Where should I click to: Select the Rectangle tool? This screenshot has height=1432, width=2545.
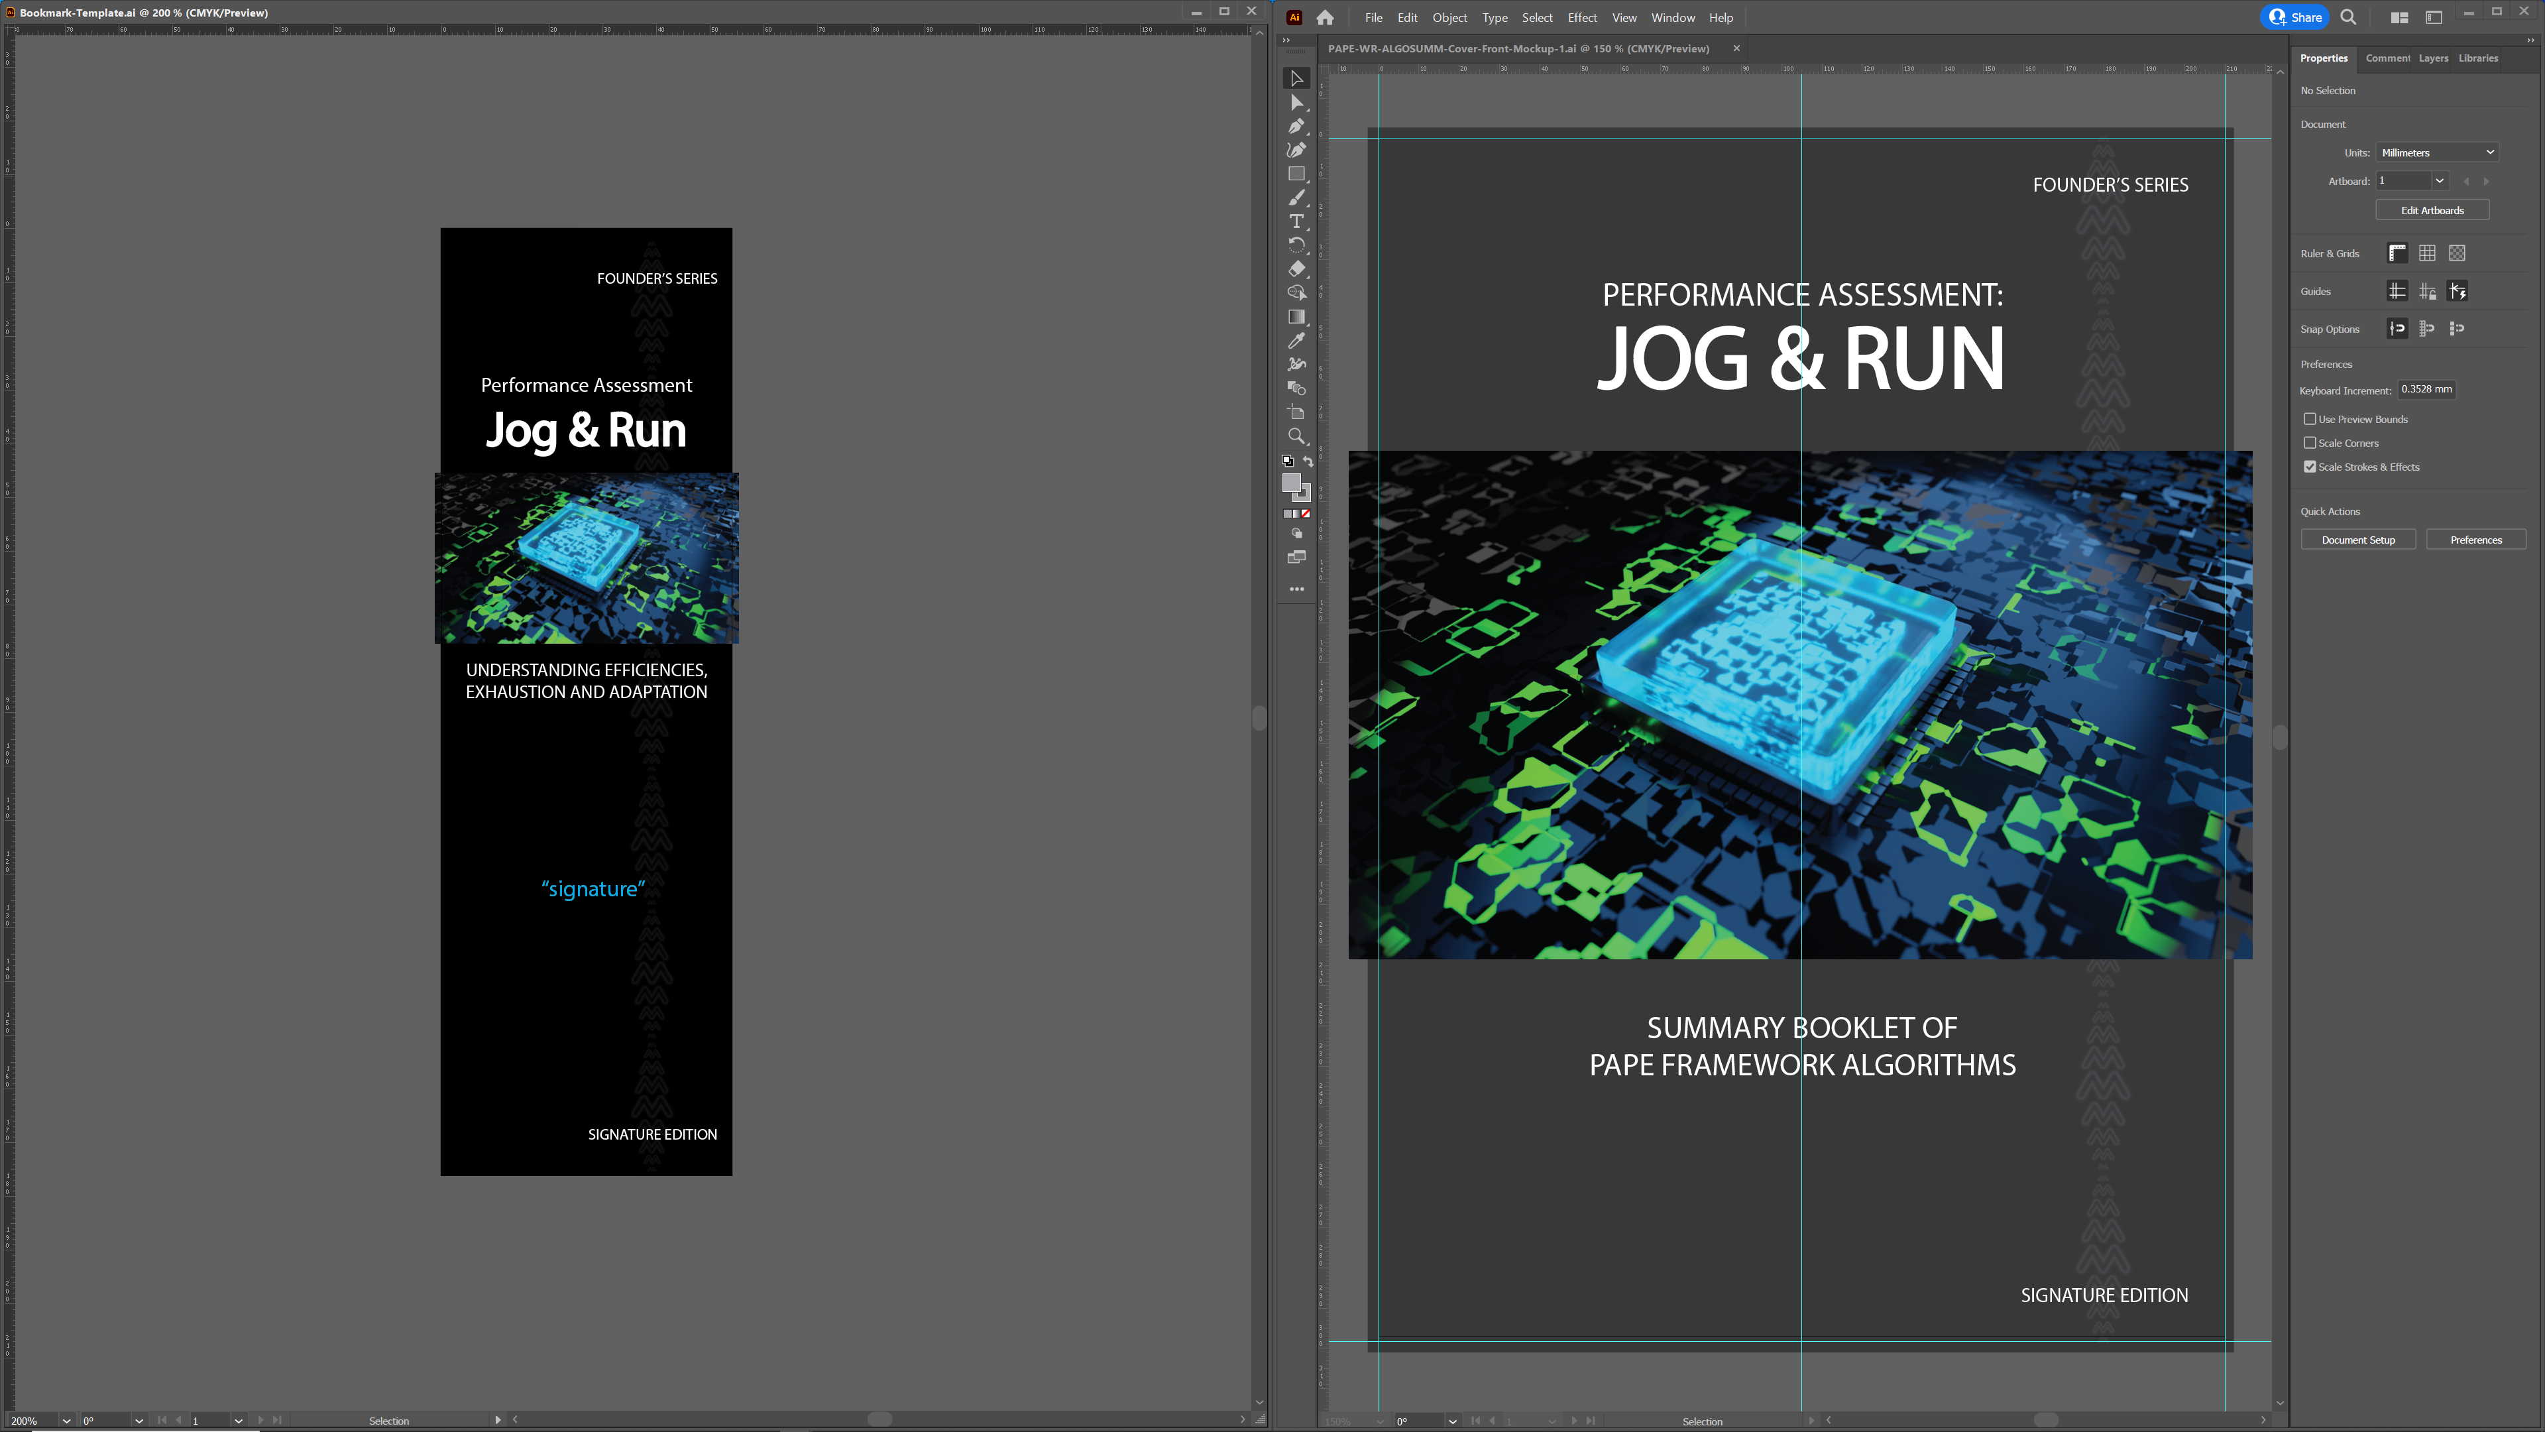[1296, 174]
